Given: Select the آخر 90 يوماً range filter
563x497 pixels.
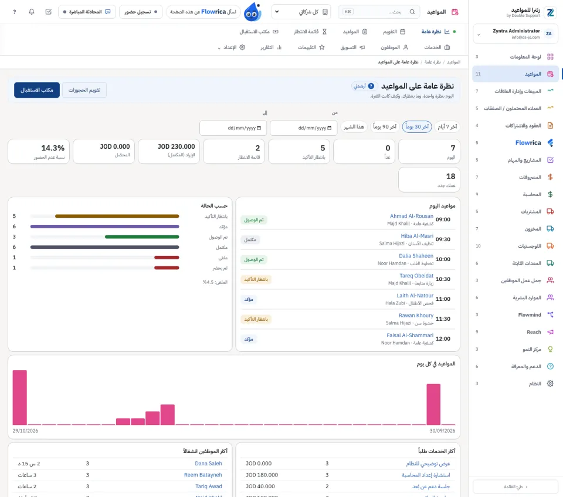Looking at the screenshot, I should point(385,127).
